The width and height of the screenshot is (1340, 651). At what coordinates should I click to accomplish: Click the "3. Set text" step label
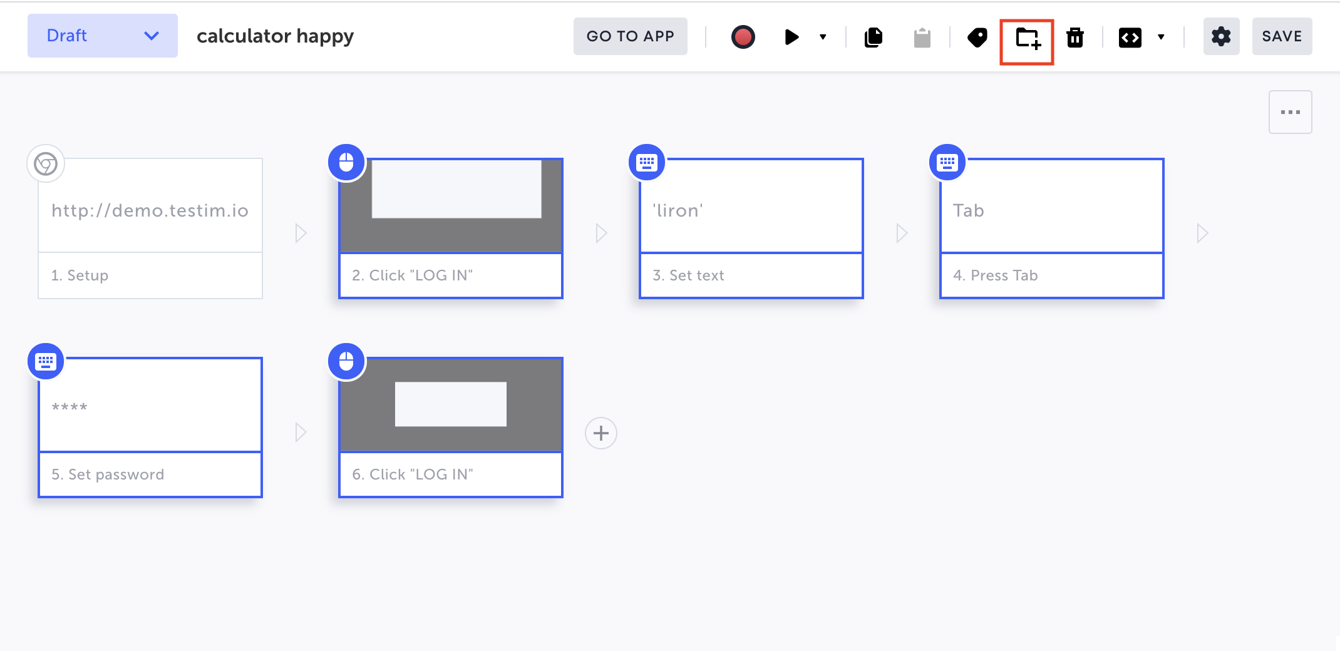[688, 275]
